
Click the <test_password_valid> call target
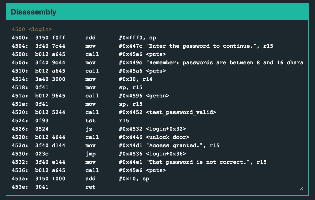(x=181, y=112)
